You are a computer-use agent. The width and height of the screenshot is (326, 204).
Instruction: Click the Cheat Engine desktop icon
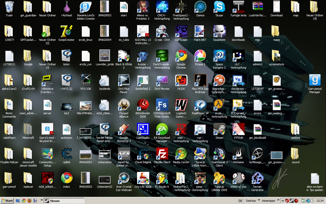pos(143,154)
